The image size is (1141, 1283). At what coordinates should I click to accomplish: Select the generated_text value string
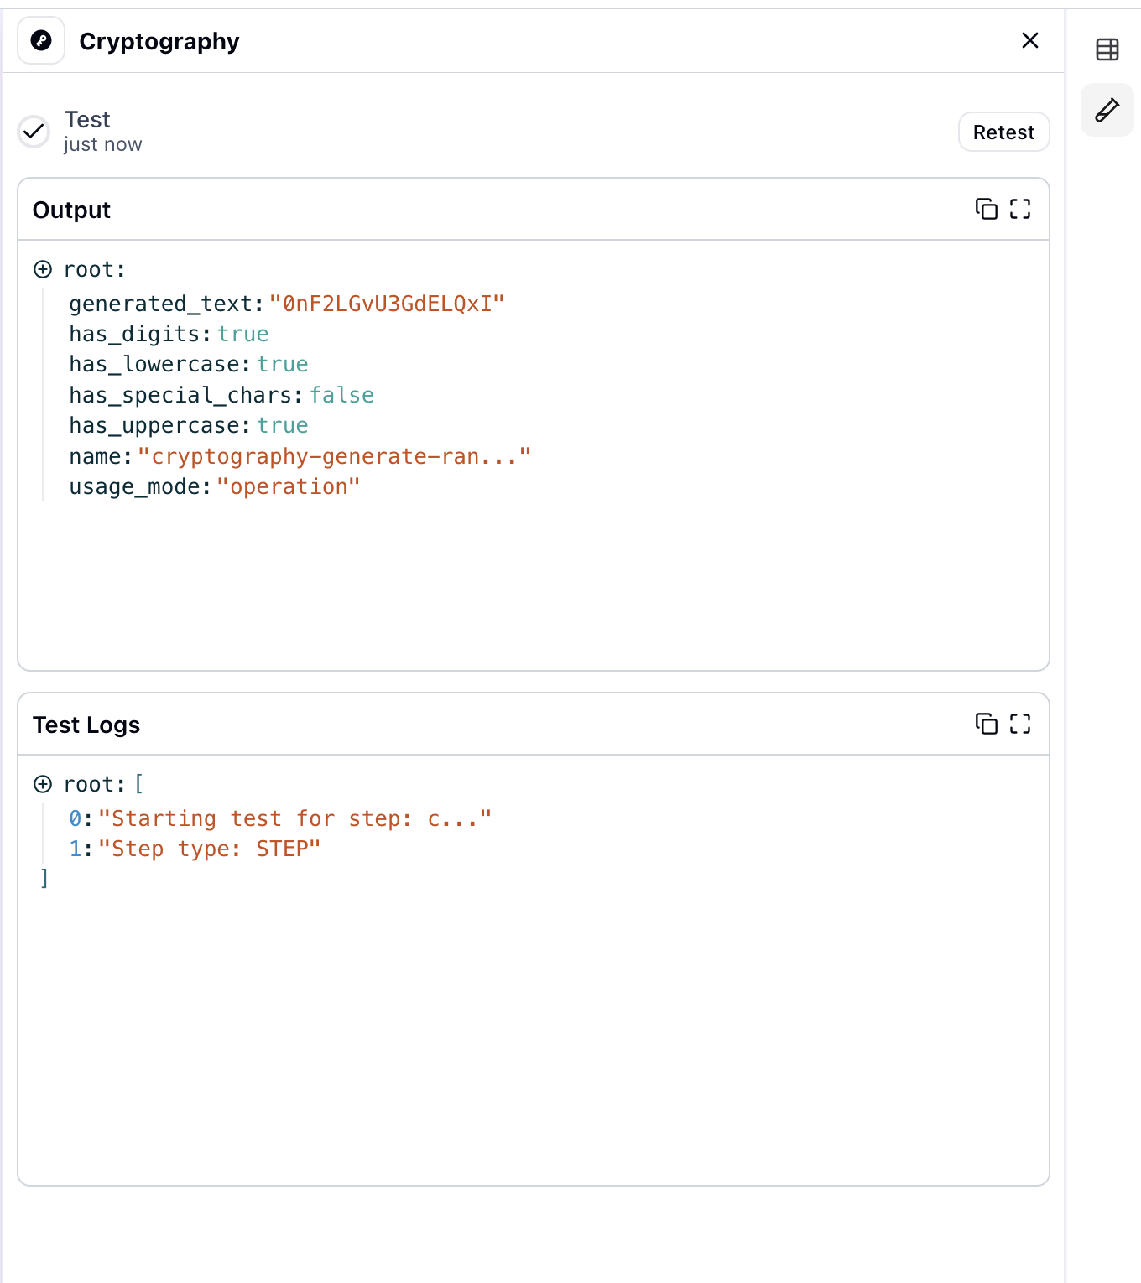click(387, 304)
